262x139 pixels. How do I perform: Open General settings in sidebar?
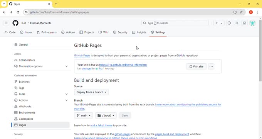coord(41,45)
